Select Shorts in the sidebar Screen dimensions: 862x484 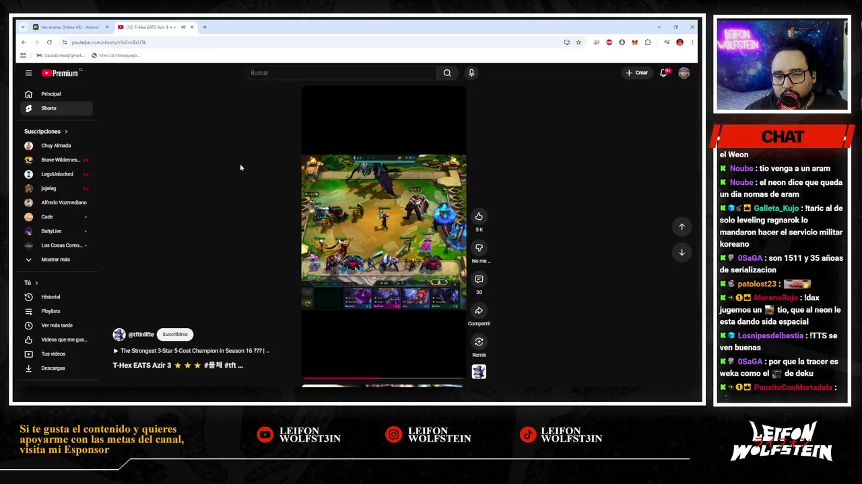click(55, 108)
